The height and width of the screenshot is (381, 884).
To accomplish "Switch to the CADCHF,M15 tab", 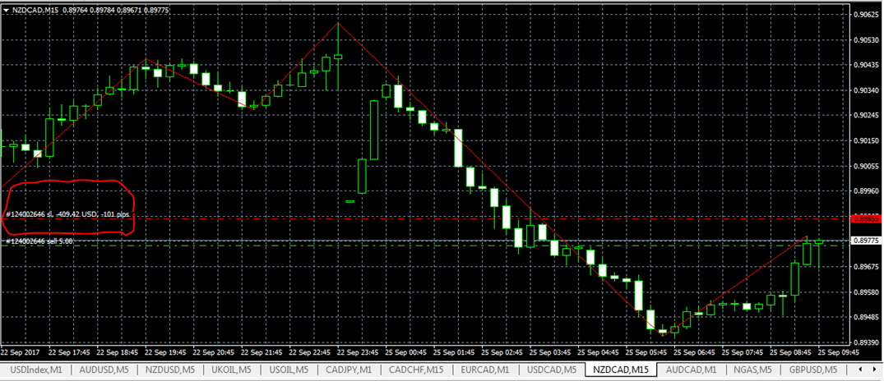I will (417, 370).
